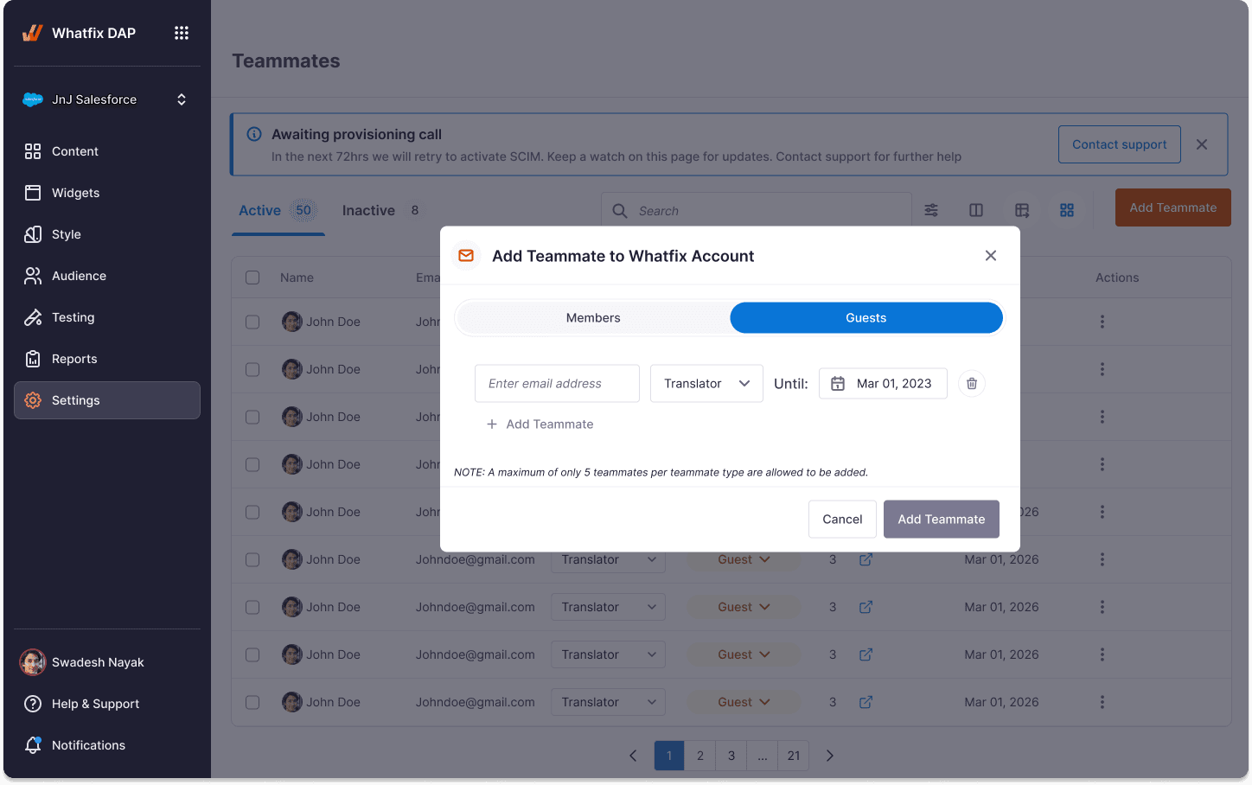This screenshot has width=1252, height=785.
Task: Go to page 2
Action: tap(700, 756)
